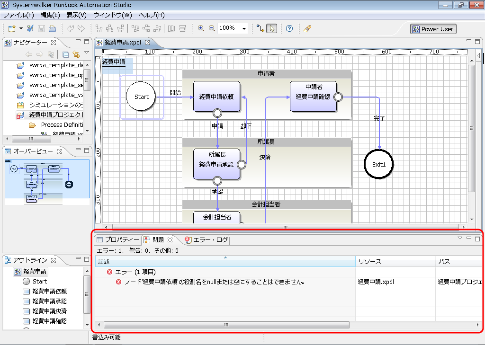Click the third node alignment icon

coord(120,29)
